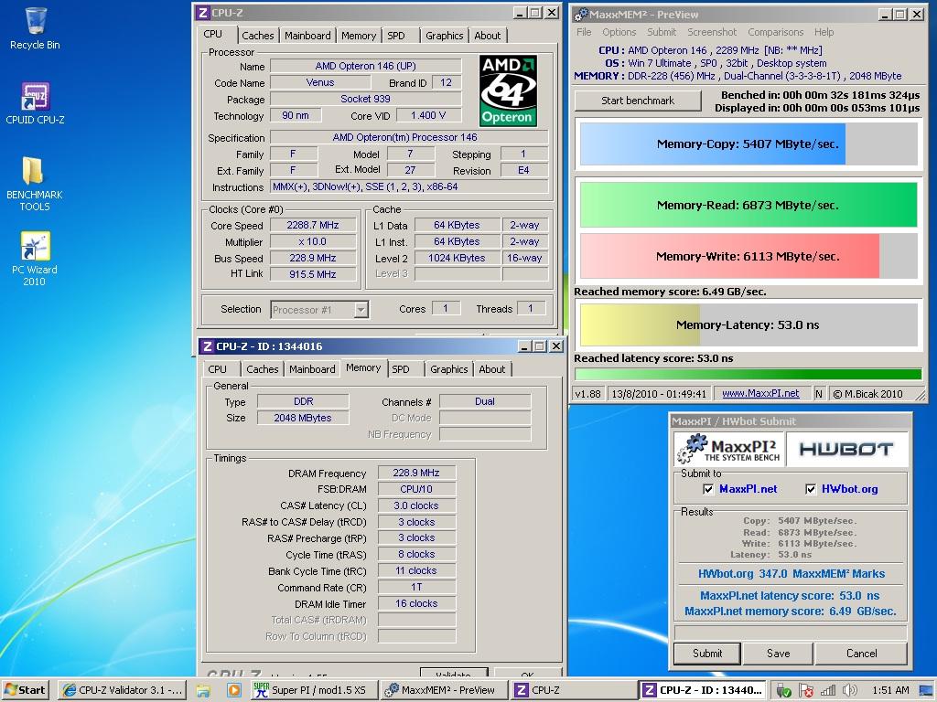Viewport: 937px width, 702px height.
Task: Click Submit in the HWbot Submit dialog
Action: 707,654
